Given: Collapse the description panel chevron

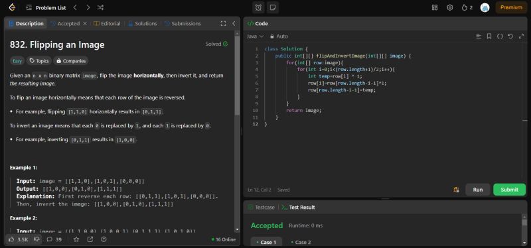Looking at the screenshot, I should pyautogui.click(x=234, y=24).
